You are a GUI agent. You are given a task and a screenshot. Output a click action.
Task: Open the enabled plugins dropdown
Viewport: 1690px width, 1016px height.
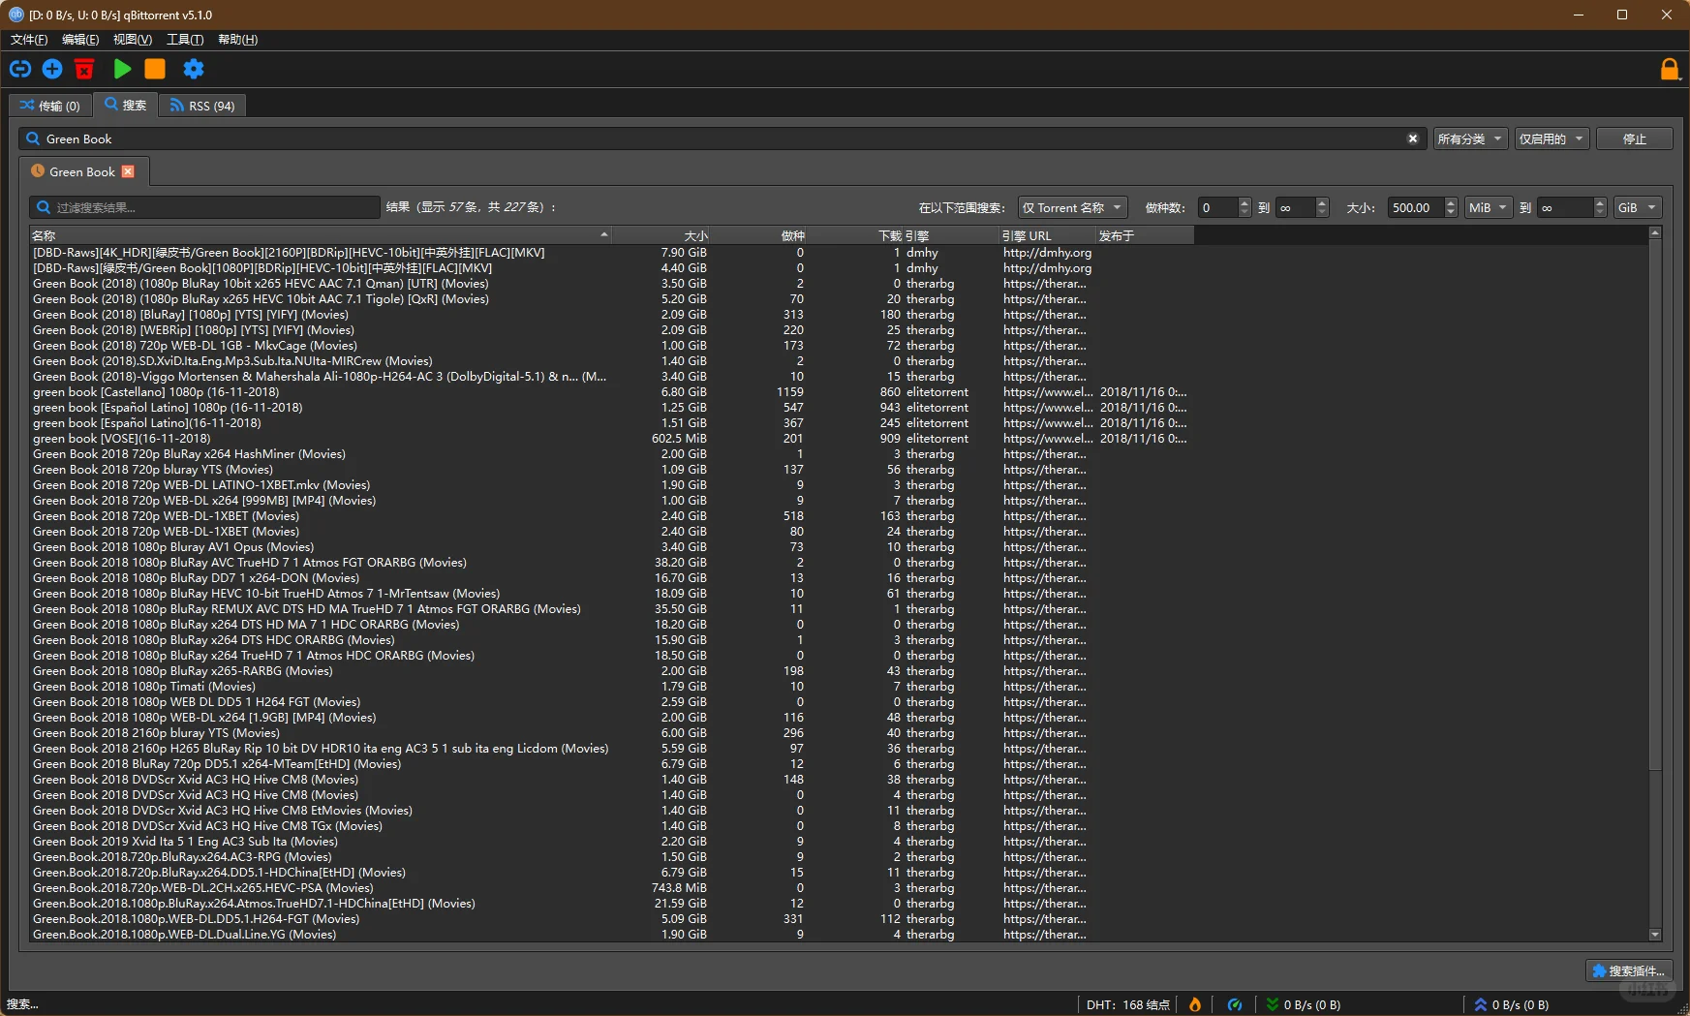pos(1552,139)
